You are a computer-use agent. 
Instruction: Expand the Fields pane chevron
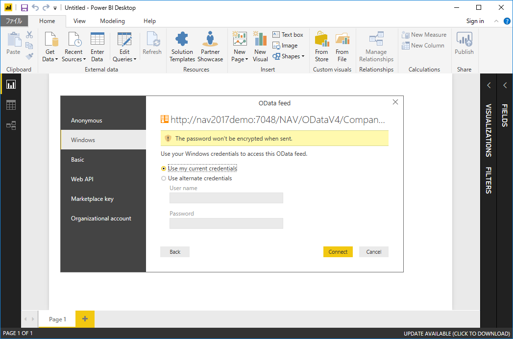tap(505, 85)
